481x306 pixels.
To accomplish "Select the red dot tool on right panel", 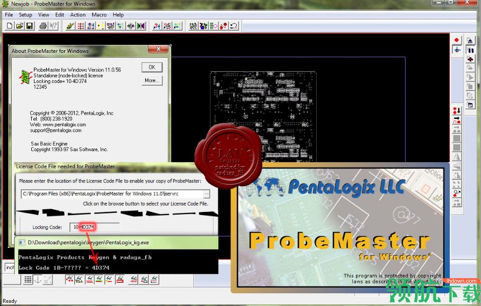I will [457, 40].
